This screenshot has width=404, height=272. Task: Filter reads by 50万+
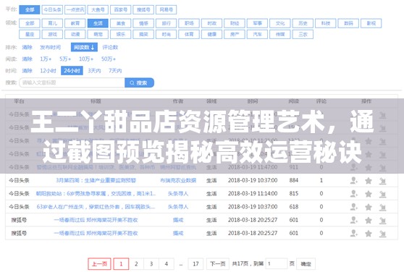pyautogui.click(x=109, y=59)
